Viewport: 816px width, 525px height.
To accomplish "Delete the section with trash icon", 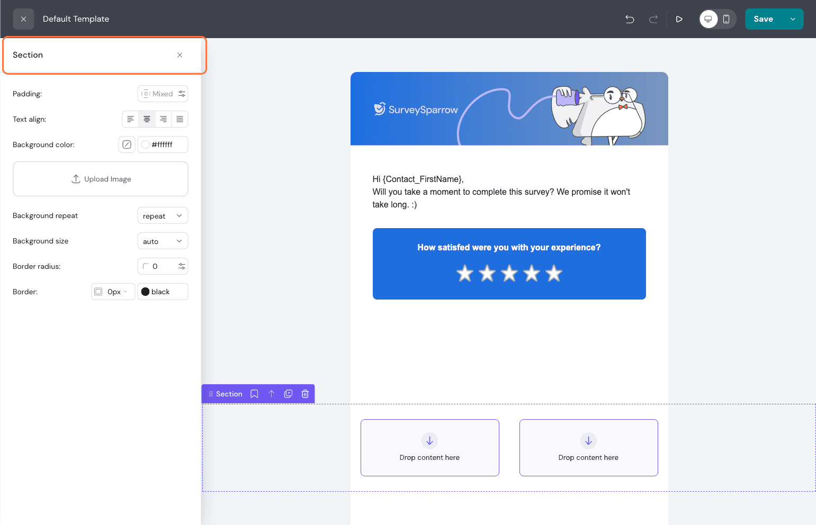I will coord(305,394).
